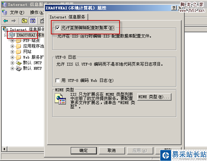Expand the Web 服务扩展 tree node
The width and height of the screenshot is (207, 161).
[x=12, y=57]
